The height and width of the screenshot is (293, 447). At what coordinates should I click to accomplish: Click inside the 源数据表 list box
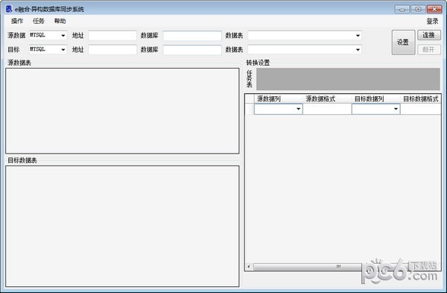tap(122, 110)
